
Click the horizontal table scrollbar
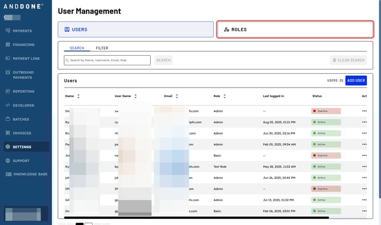coord(196,218)
